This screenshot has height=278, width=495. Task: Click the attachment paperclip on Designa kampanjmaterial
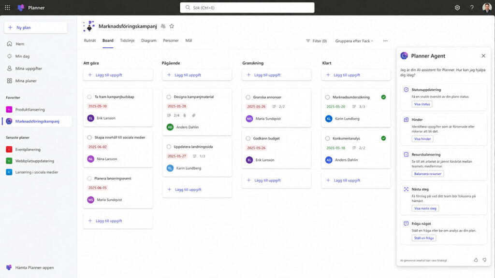194,115
